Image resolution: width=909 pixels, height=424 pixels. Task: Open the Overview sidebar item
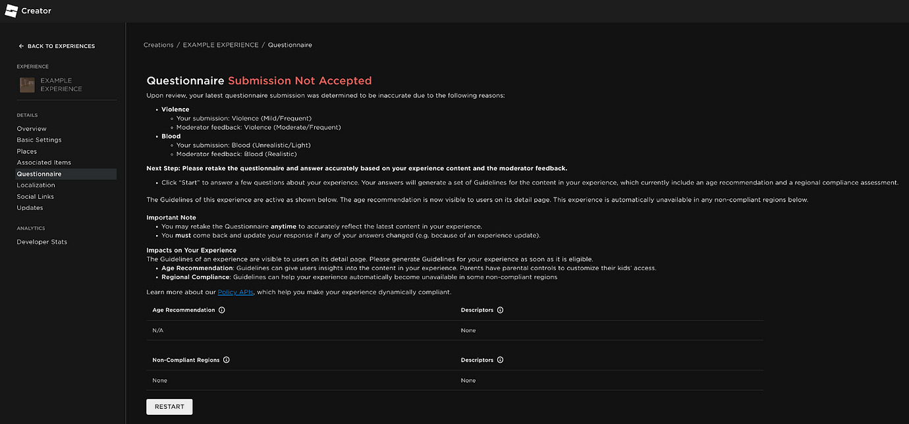(x=32, y=129)
